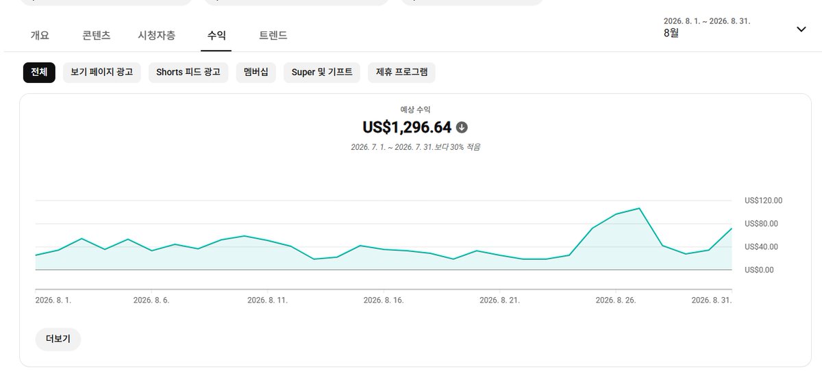Select the 수익 tab

tap(216, 36)
